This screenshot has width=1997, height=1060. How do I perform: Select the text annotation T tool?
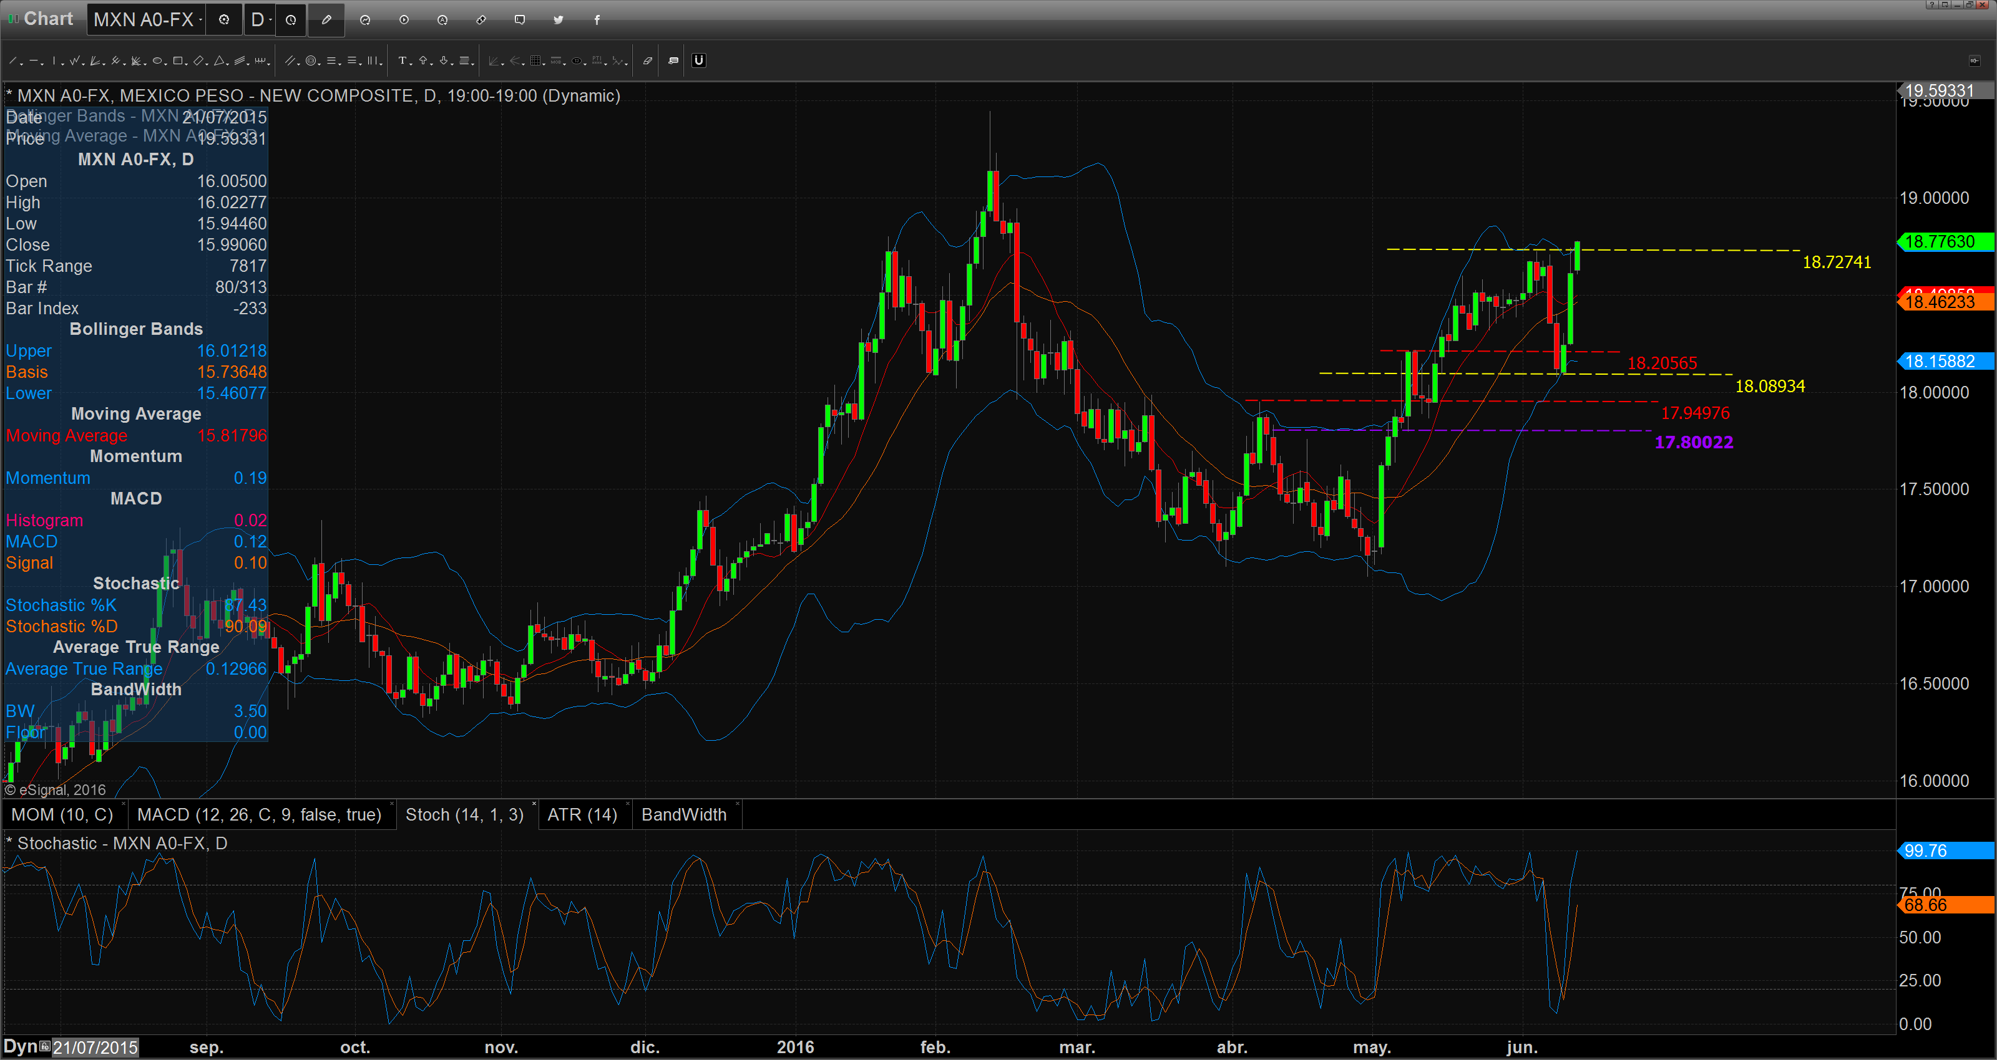(x=403, y=60)
